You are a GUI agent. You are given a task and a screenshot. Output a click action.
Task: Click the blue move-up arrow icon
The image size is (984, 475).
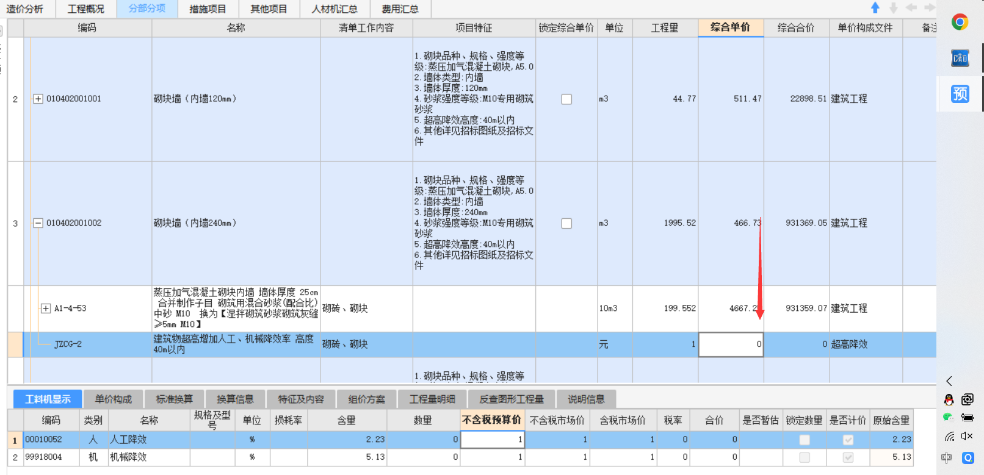(875, 8)
